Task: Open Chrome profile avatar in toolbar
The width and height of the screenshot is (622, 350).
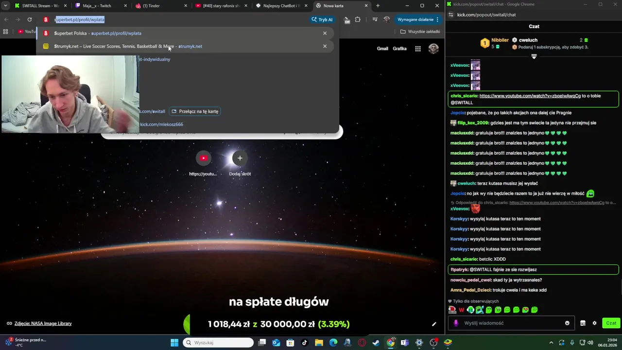Action: tap(387, 19)
